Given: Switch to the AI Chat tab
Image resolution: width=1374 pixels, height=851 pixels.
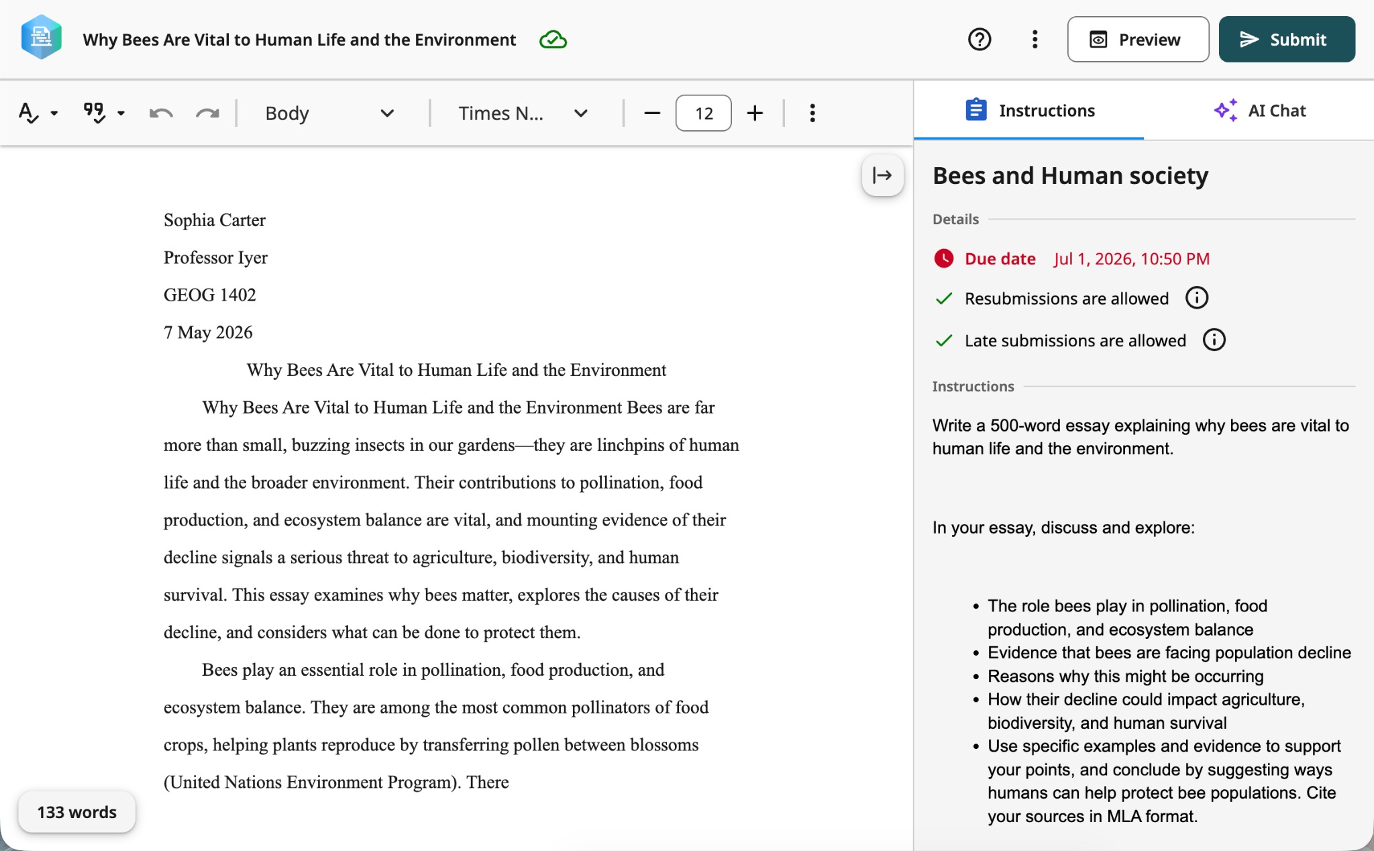Looking at the screenshot, I should coord(1259,111).
